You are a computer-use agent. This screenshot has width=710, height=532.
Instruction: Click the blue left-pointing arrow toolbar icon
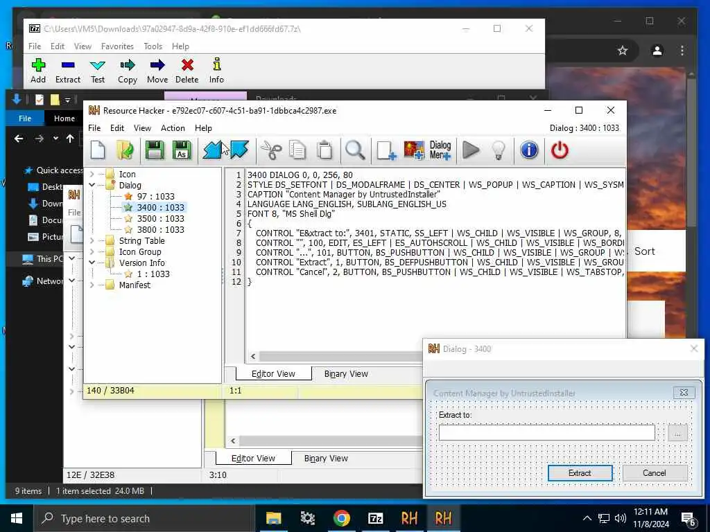click(x=212, y=150)
